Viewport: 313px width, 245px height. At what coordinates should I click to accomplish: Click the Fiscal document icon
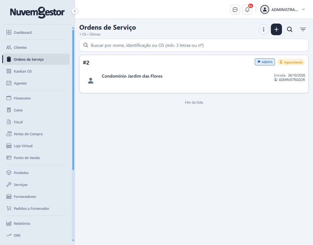click(9, 122)
